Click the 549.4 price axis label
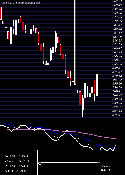 click(116, 91)
